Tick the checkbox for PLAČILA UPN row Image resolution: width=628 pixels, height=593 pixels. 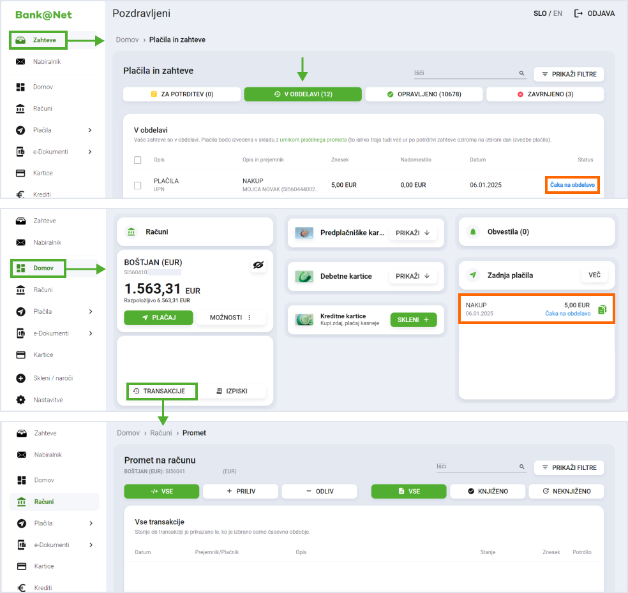click(x=137, y=186)
